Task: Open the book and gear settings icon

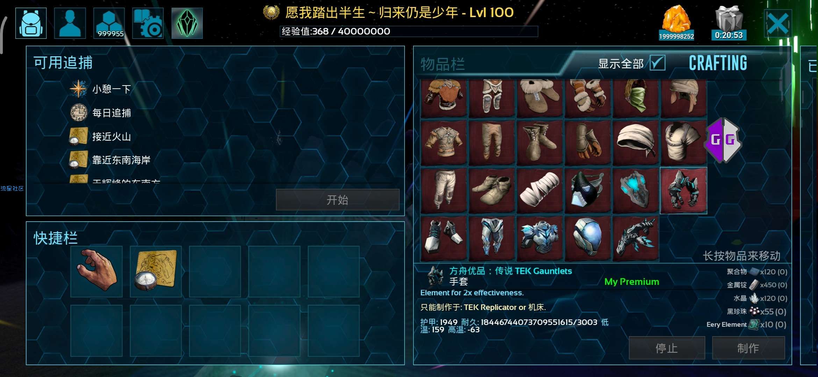Action: coord(148,23)
